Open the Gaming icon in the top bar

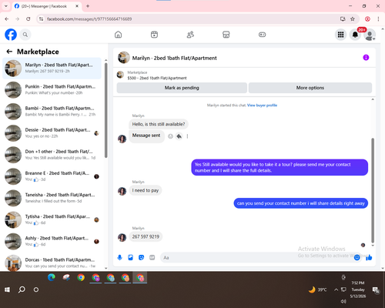(262, 35)
